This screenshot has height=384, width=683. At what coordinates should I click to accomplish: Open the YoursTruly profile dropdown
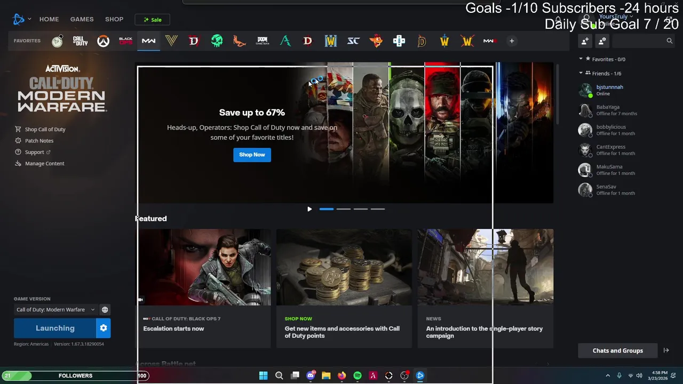(615, 17)
